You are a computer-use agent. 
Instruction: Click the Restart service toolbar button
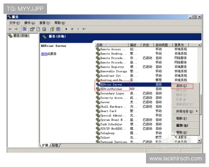pos(84,29)
